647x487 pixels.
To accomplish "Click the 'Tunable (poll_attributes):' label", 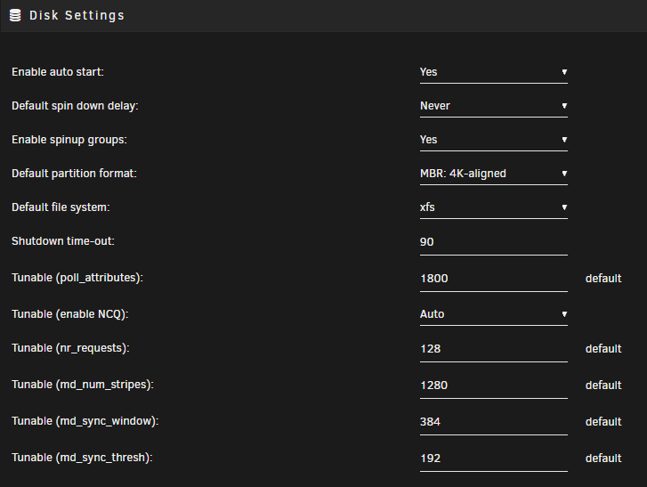I will point(77,278).
